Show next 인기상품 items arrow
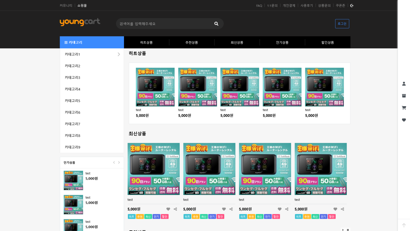 (119, 162)
